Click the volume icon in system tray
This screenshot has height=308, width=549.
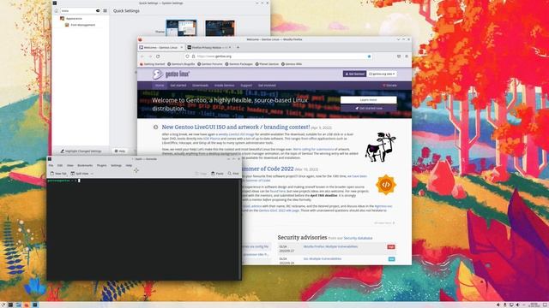pyautogui.click(x=517, y=305)
